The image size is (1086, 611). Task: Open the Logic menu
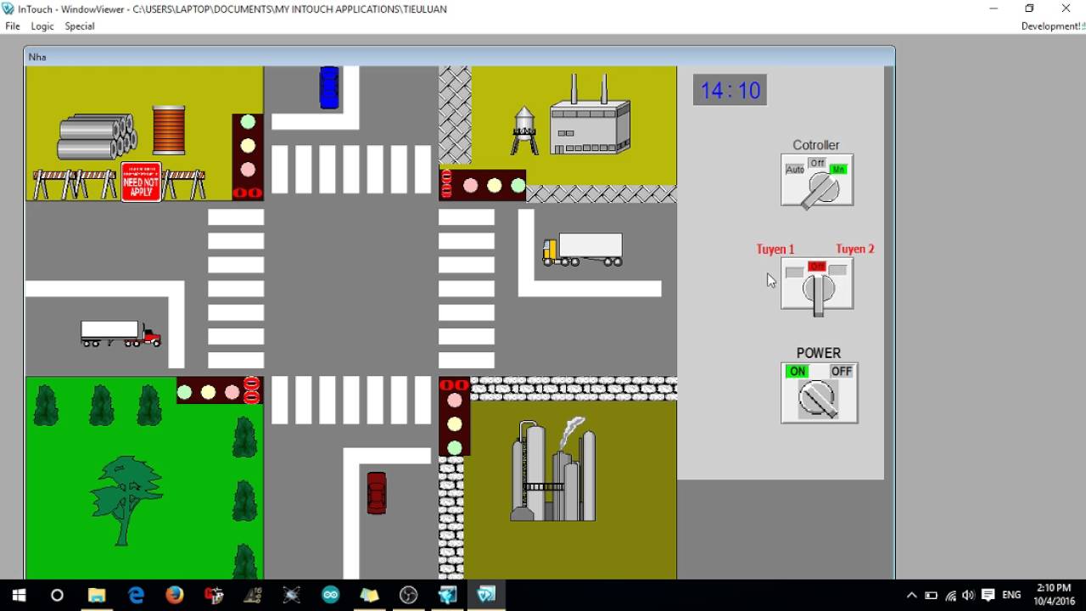tap(42, 26)
